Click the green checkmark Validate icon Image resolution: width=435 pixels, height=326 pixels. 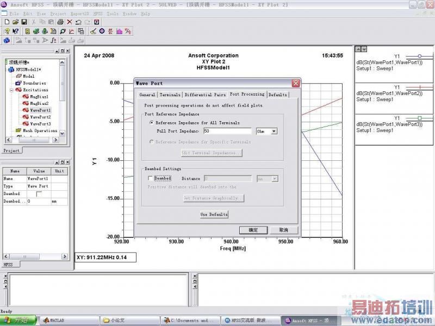(36, 32)
